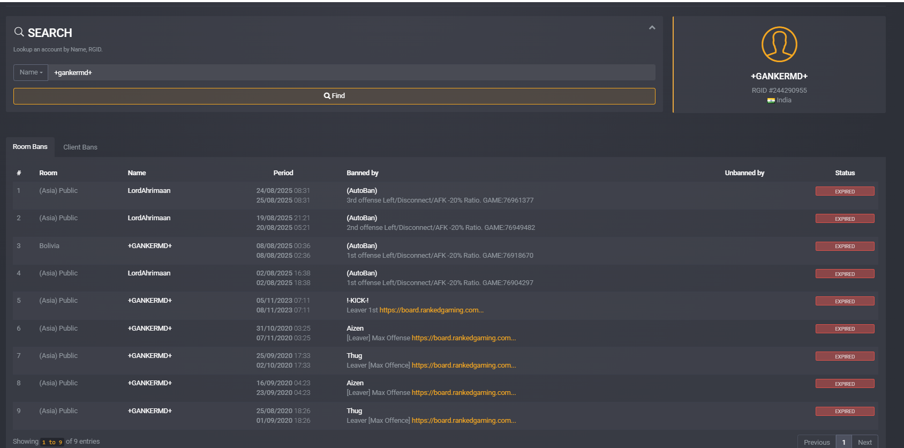Open the board link in Aizen's 31/10/2020 ban
The width and height of the screenshot is (904, 448).
click(464, 338)
